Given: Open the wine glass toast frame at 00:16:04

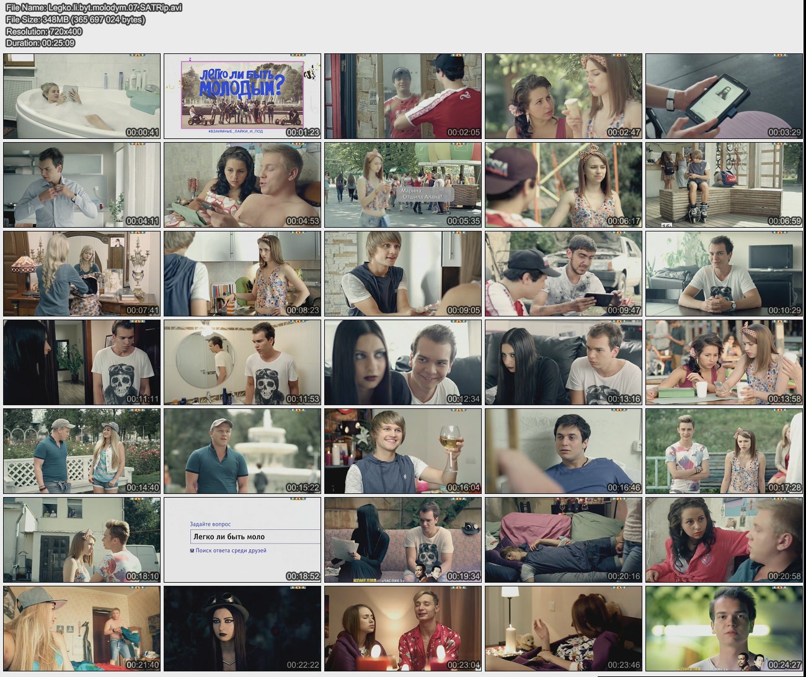Looking at the screenshot, I should (403, 451).
